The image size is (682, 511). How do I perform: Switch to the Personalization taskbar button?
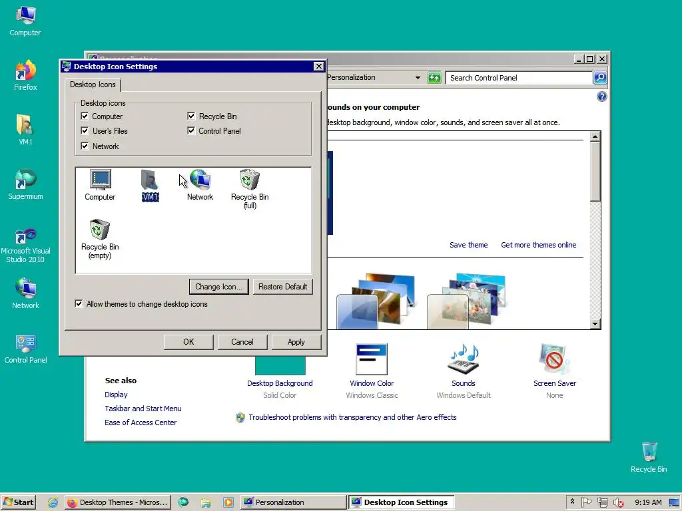[293, 502]
